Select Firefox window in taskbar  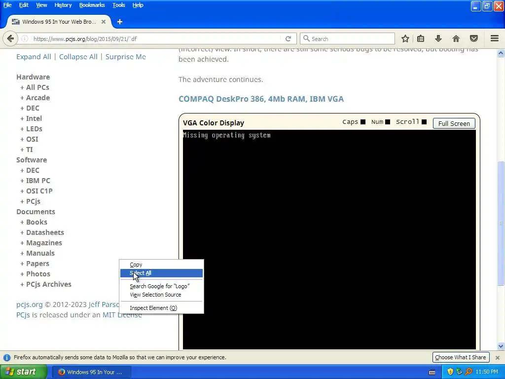(x=91, y=372)
